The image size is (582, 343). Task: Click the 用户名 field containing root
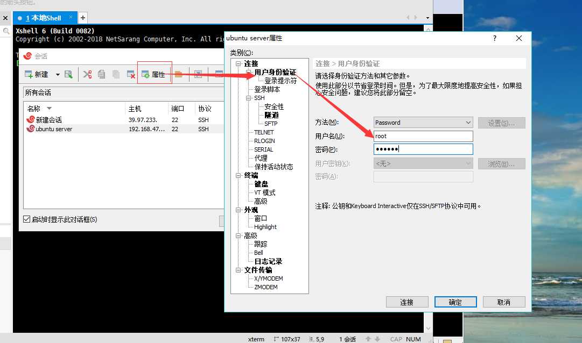[x=423, y=136]
